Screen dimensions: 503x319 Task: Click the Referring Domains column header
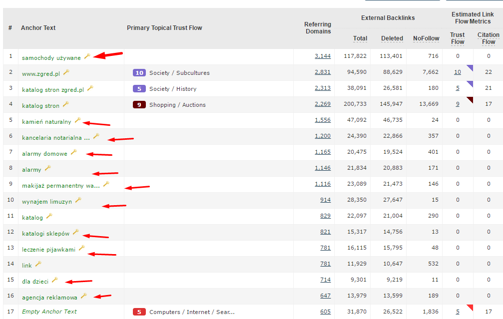(x=318, y=28)
